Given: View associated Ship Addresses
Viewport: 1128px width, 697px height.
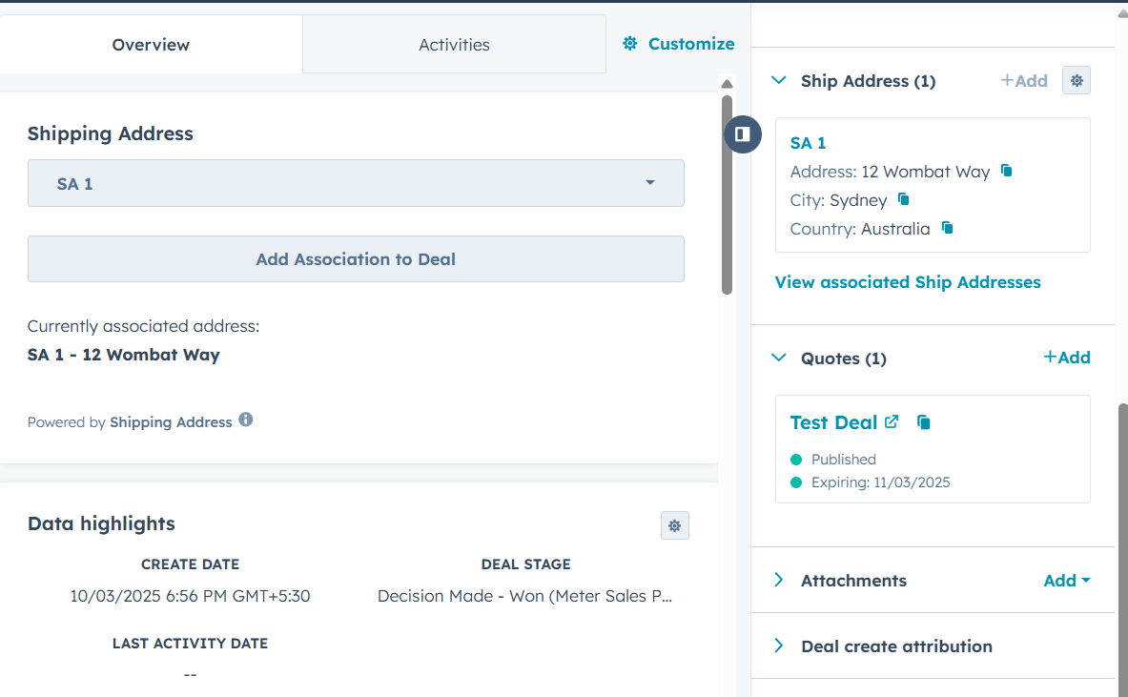Looking at the screenshot, I should point(907,281).
